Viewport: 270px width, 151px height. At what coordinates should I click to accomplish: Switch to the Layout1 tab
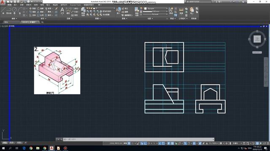[12, 143]
